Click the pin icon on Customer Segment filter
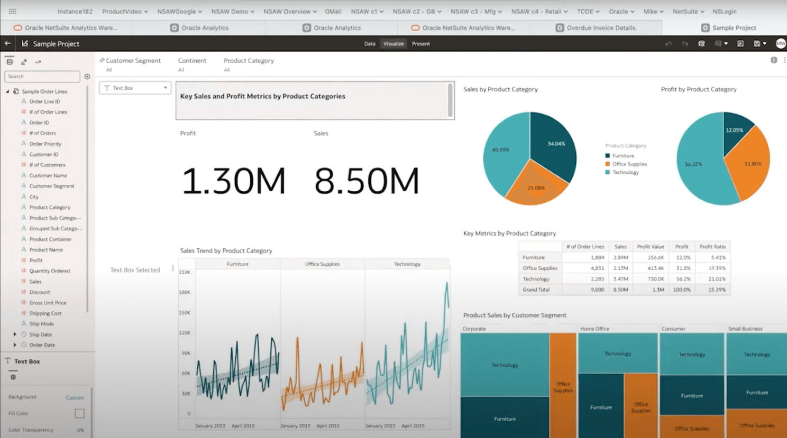This screenshot has width=787, height=438. click(x=102, y=60)
